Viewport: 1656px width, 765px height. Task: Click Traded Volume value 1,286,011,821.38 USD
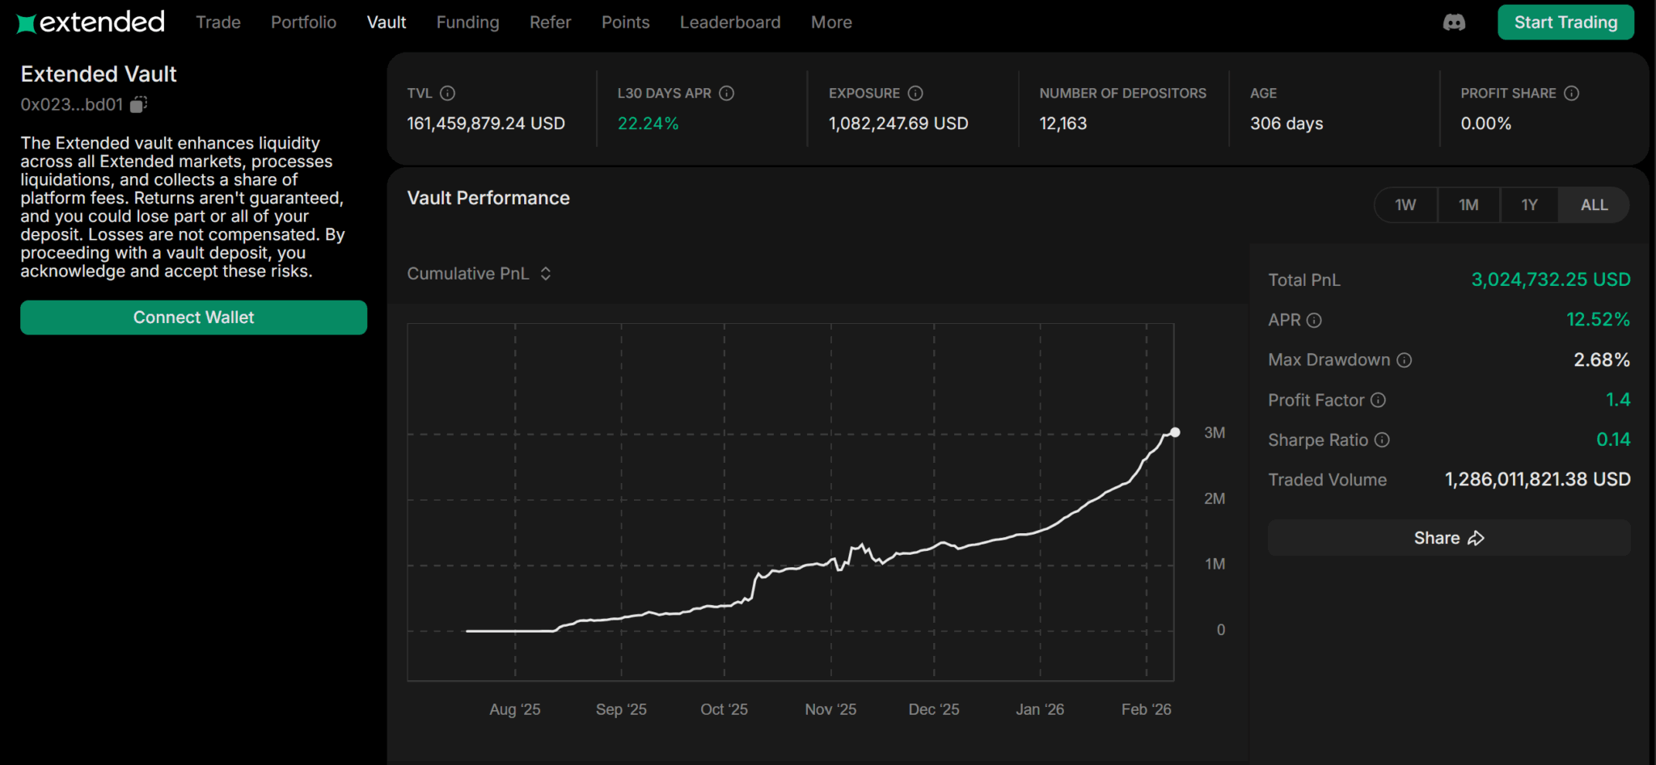pyautogui.click(x=1538, y=479)
